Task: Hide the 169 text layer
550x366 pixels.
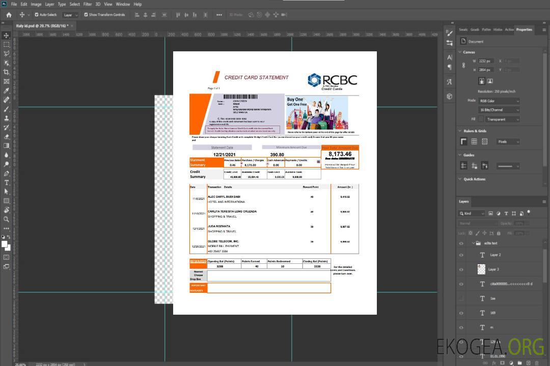Action: pos(461,313)
